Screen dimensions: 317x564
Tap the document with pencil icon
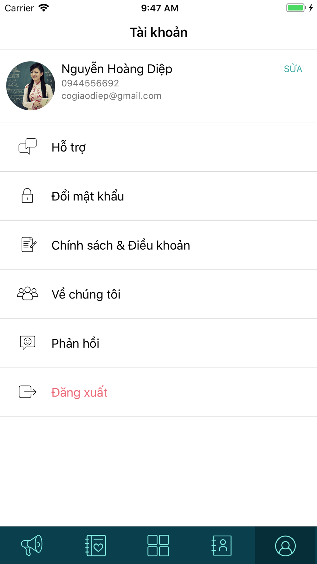coord(29,245)
